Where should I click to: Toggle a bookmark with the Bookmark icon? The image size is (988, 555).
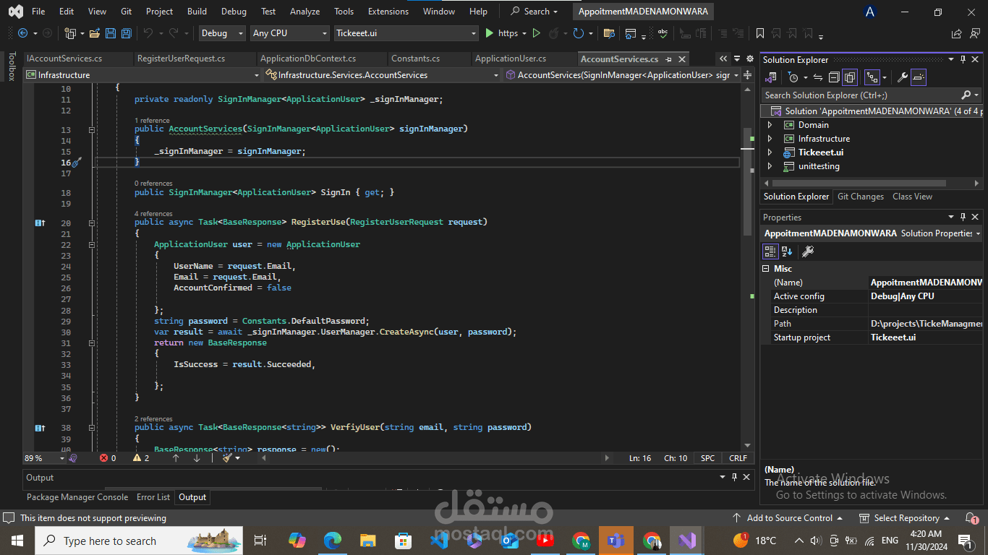click(x=760, y=33)
